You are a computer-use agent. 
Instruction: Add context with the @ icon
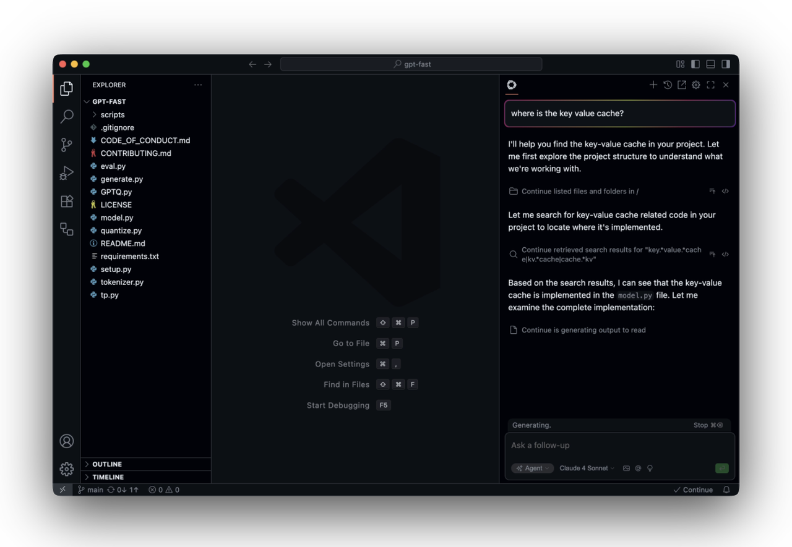tap(638, 469)
